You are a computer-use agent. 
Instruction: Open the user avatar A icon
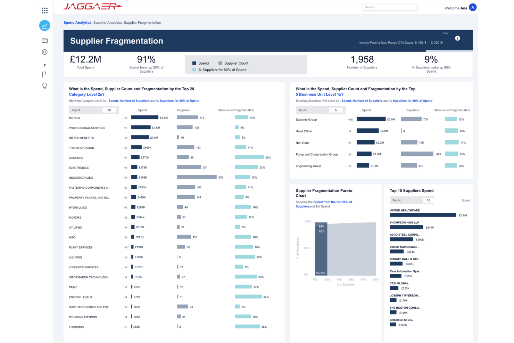[472, 7]
